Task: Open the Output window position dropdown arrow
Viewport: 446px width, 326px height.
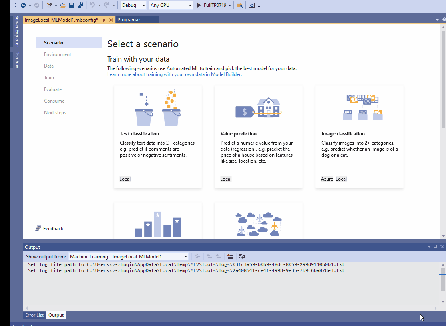Action: [x=429, y=247]
